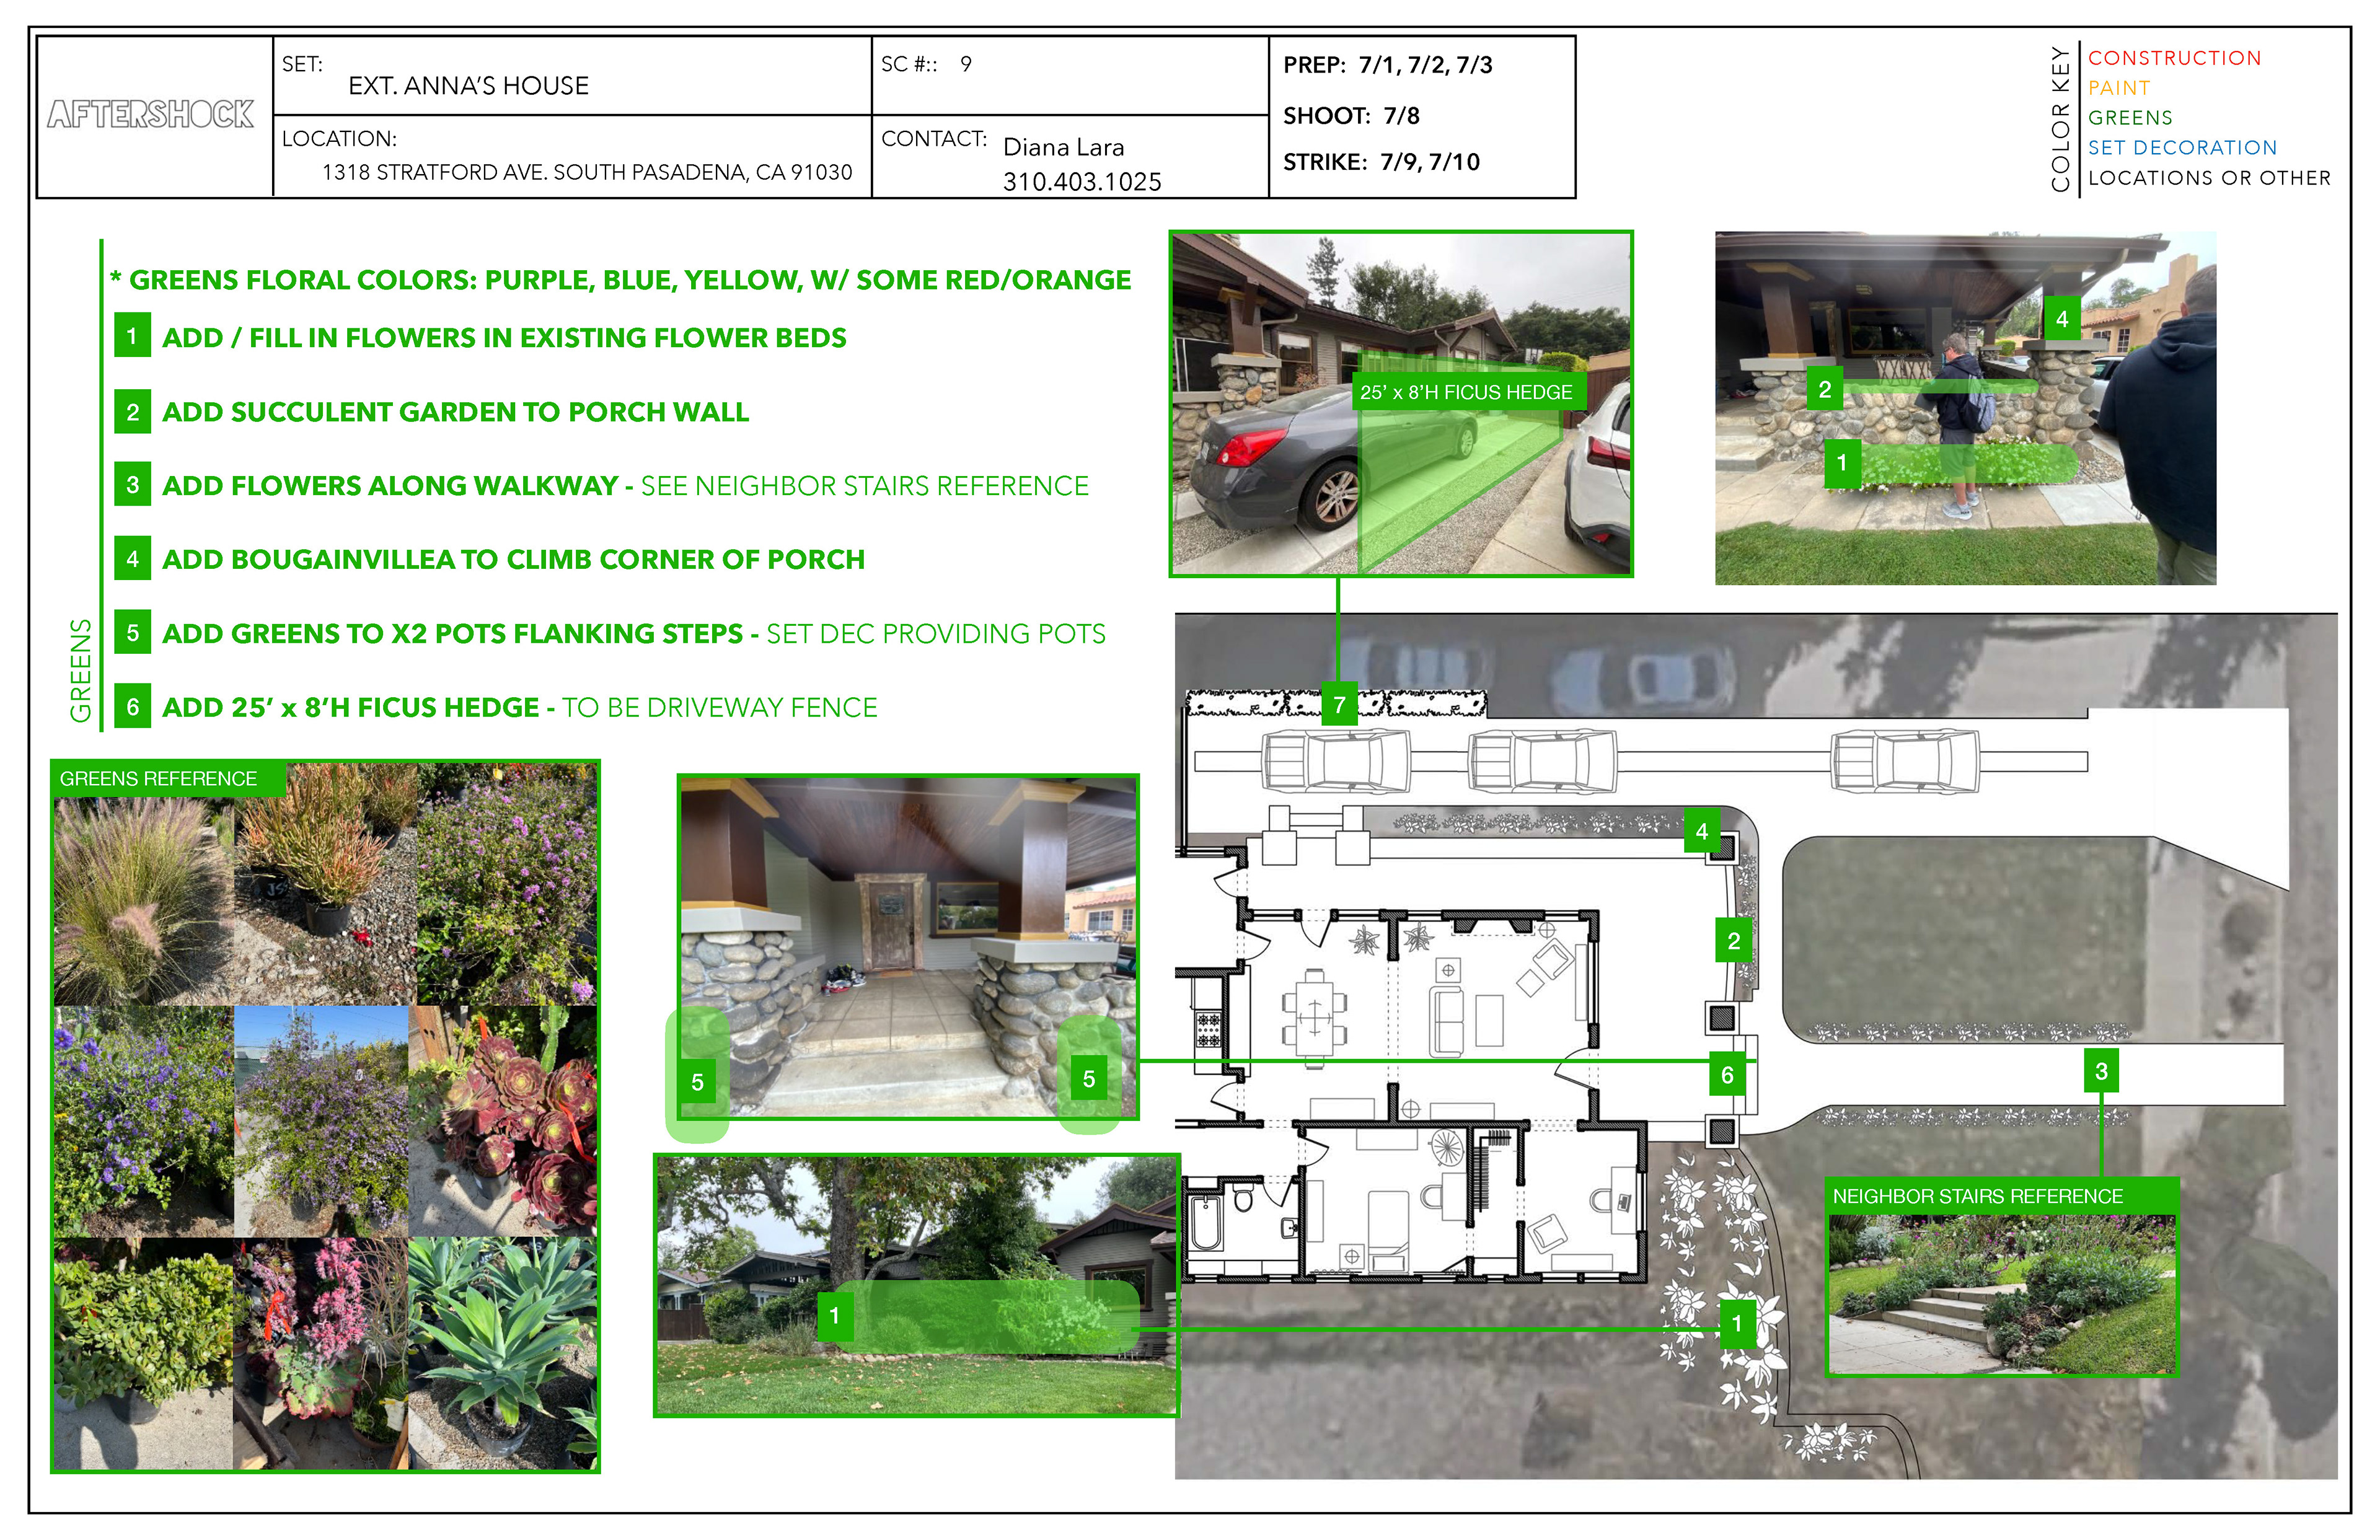2380x1540 pixels.
Task: Click the vertical GREENS section label
Action: (80, 670)
